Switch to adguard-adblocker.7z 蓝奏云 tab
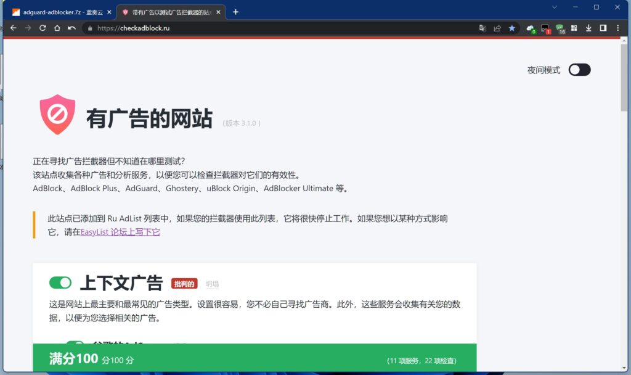Viewport: 631px width, 375px height. pos(60,12)
